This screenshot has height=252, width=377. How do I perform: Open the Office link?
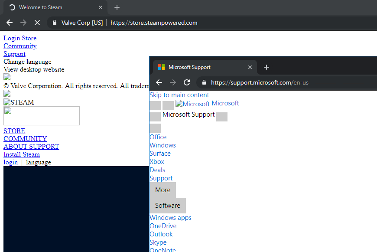158,137
